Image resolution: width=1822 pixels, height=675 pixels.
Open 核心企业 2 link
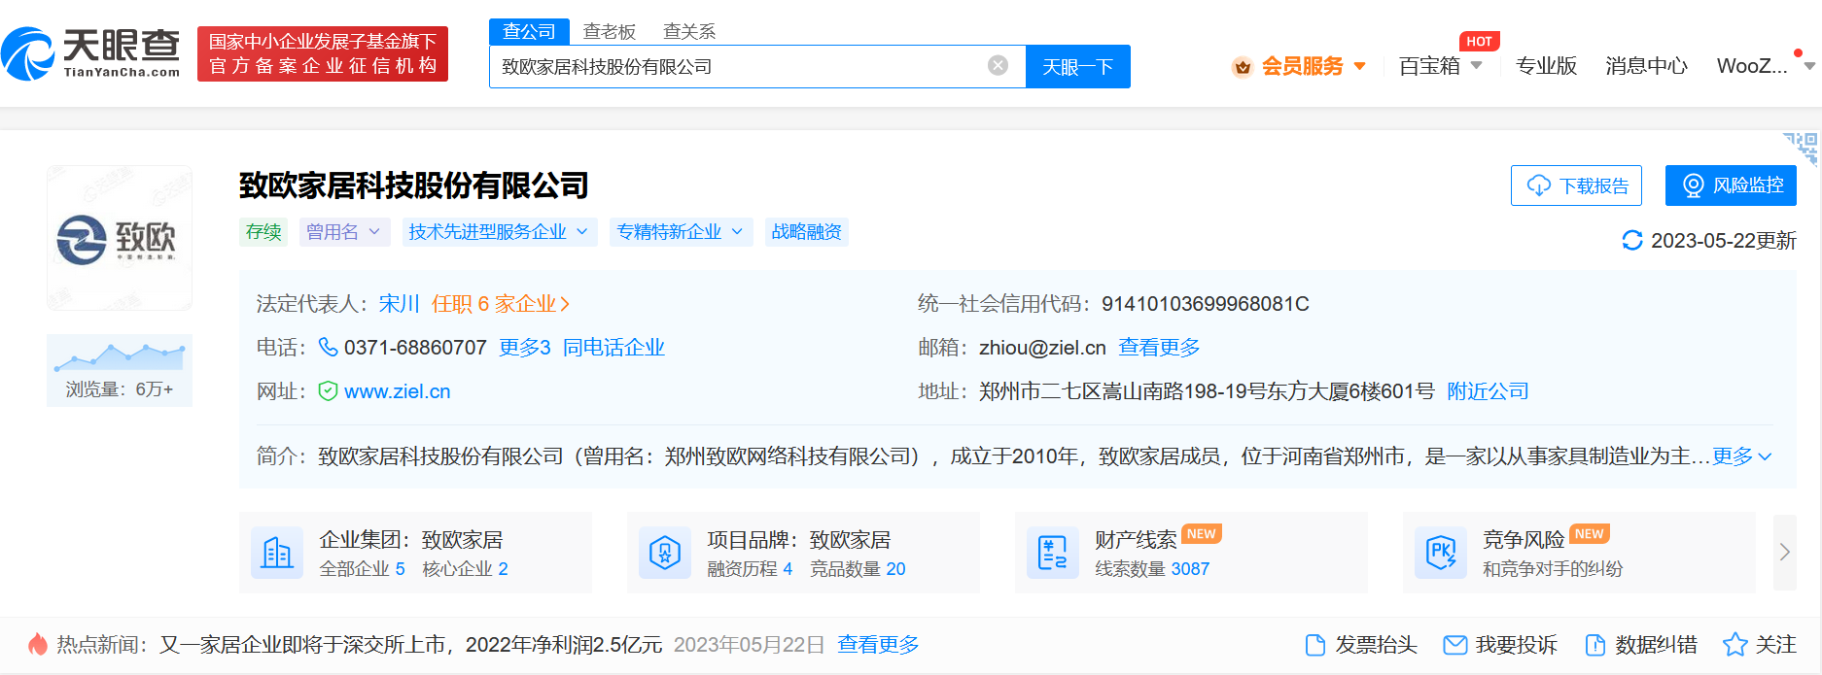[465, 569]
